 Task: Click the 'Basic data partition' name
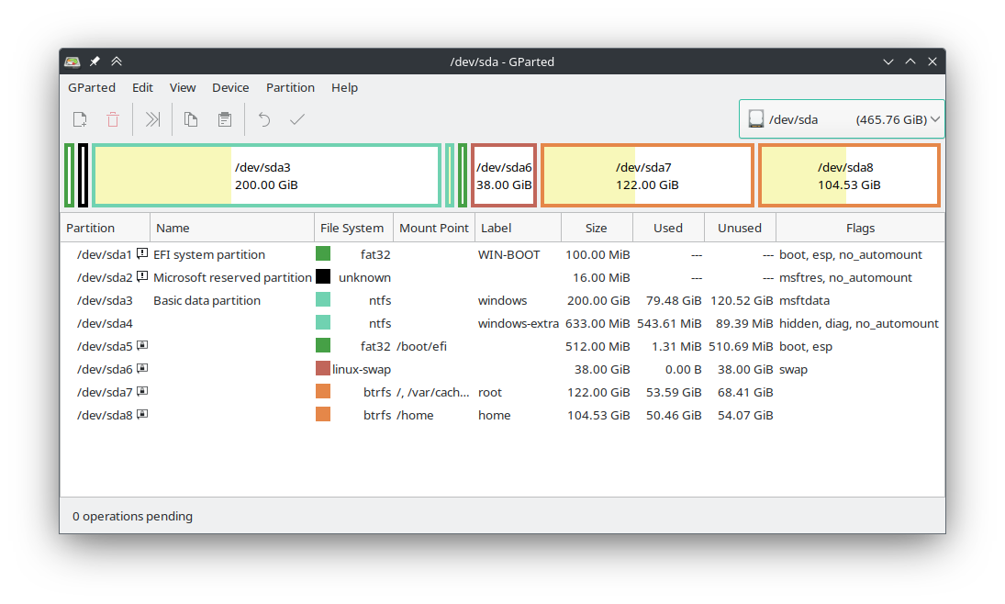(207, 301)
